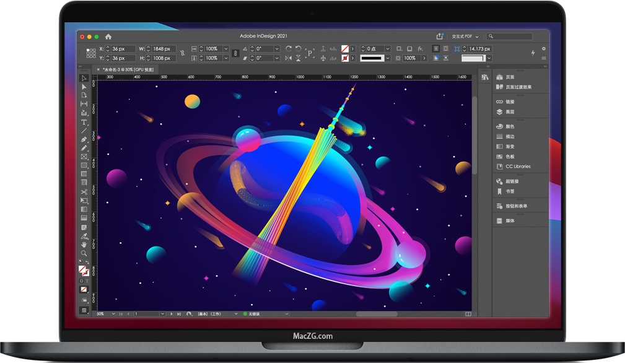Image resolution: width=625 pixels, height=363 pixels.
Task: Switch to the 未命名-3 document tab
Action: (x=128, y=69)
